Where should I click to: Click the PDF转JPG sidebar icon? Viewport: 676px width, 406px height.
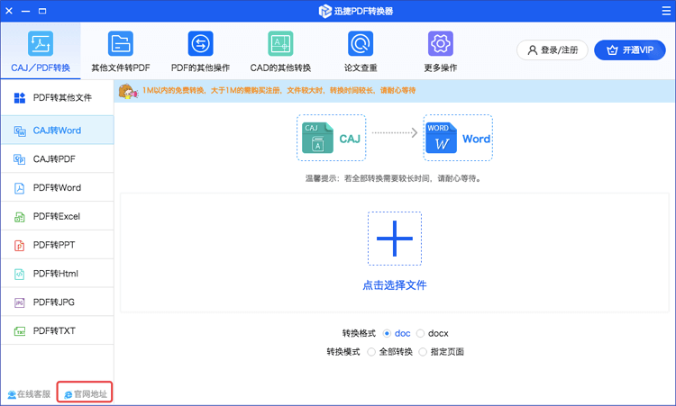tap(20, 302)
